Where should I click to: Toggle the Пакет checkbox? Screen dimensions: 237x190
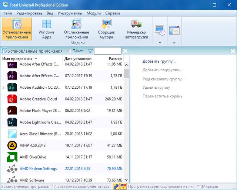tap(69, 51)
